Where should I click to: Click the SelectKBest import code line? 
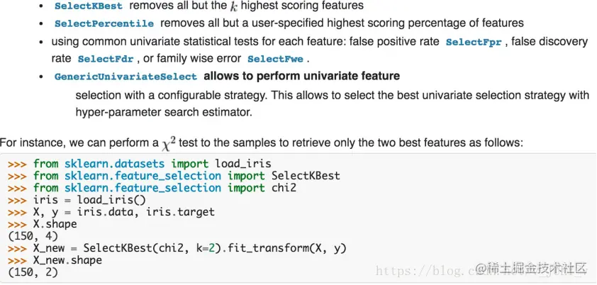(174, 176)
